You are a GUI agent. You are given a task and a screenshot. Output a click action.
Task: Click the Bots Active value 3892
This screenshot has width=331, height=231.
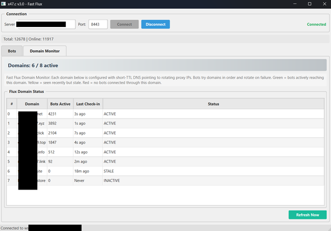(x=60, y=123)
